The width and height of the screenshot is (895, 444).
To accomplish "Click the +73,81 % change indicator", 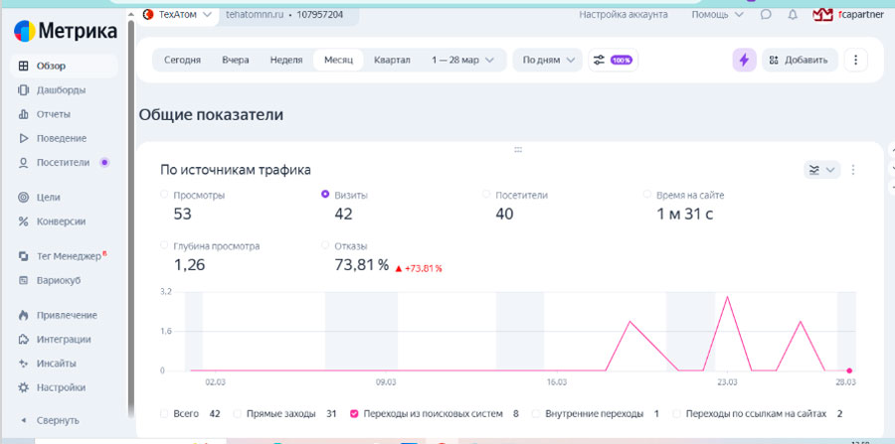I will (419, 268).
